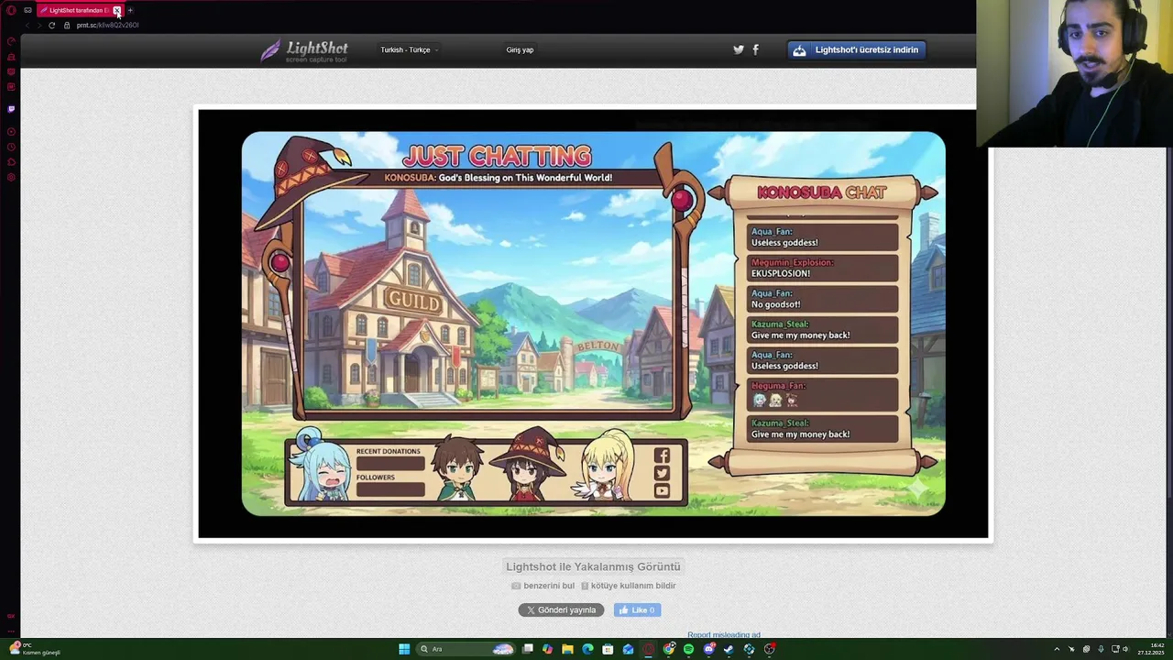Open the clock and date 16:42
Screen dimensions: 1173x660
[1151, 649]
